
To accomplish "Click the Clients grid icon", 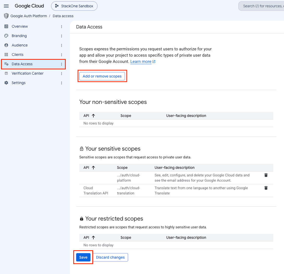I will pyautogui.click(x=6, y=55).
